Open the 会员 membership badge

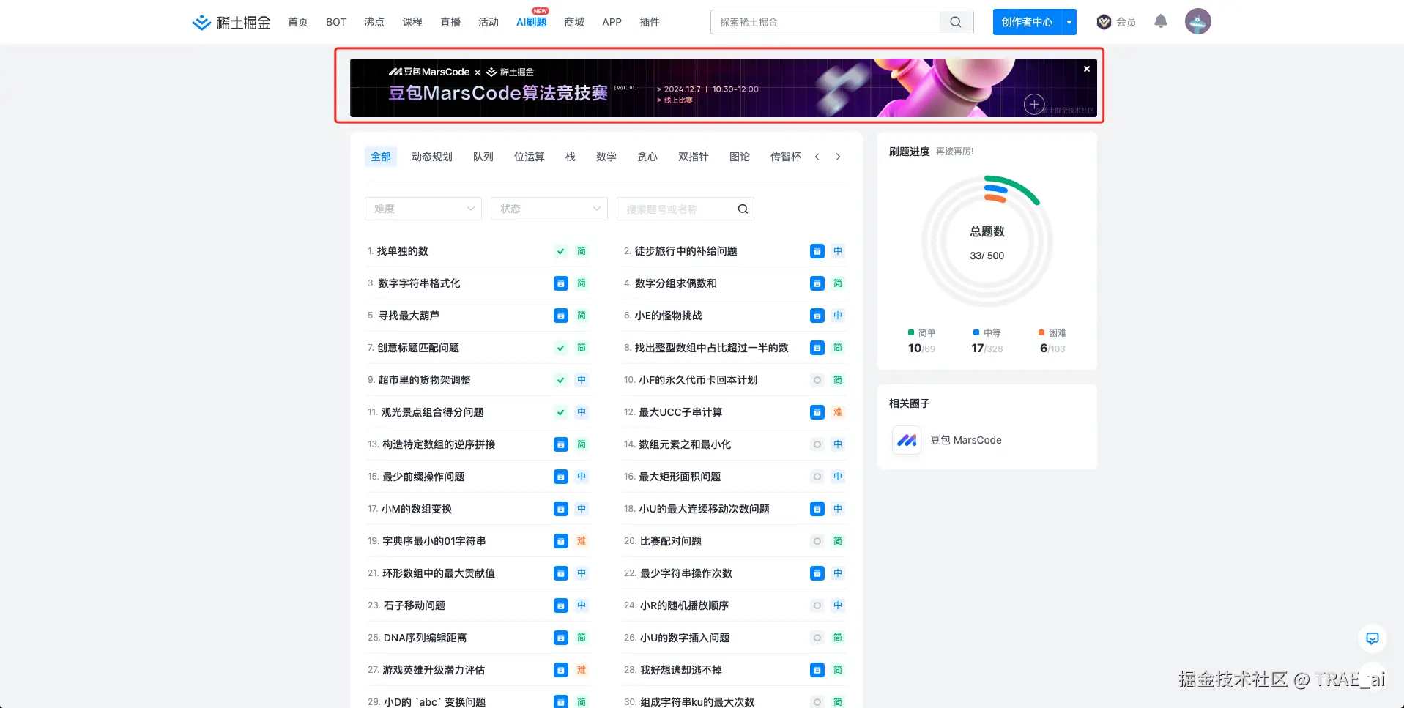1116,22
